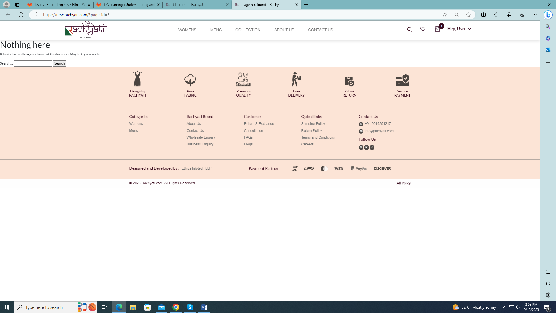Open the WOMENS navigation menu item

pos(187,30)
